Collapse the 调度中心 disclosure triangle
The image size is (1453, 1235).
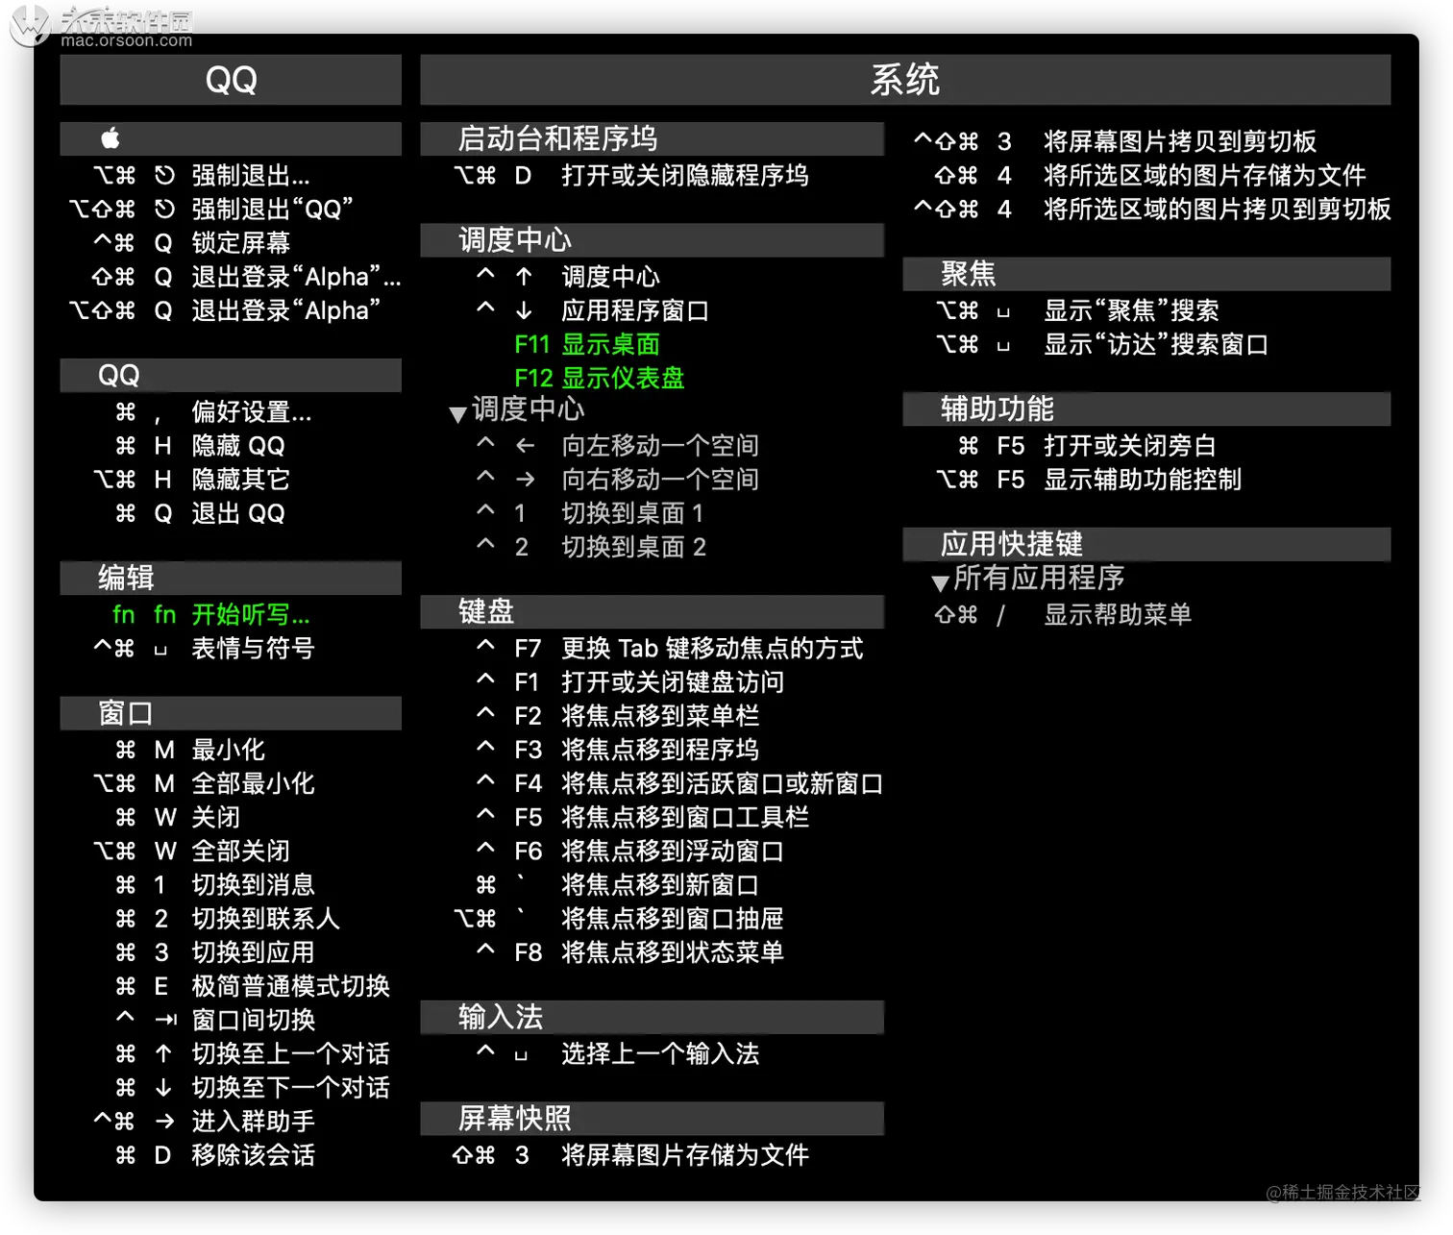pyautogui.click(x=458, y=414)
